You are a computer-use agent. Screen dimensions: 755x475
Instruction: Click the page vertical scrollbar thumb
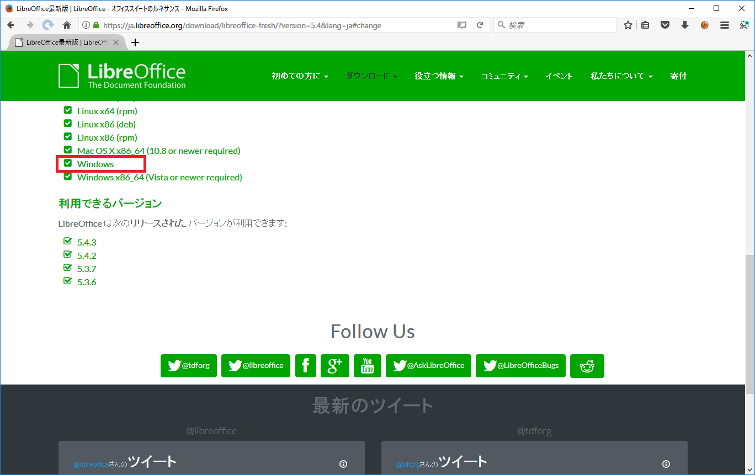point(749,324)
